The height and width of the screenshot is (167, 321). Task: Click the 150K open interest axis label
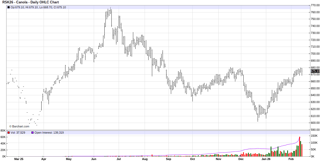point(314,136)
